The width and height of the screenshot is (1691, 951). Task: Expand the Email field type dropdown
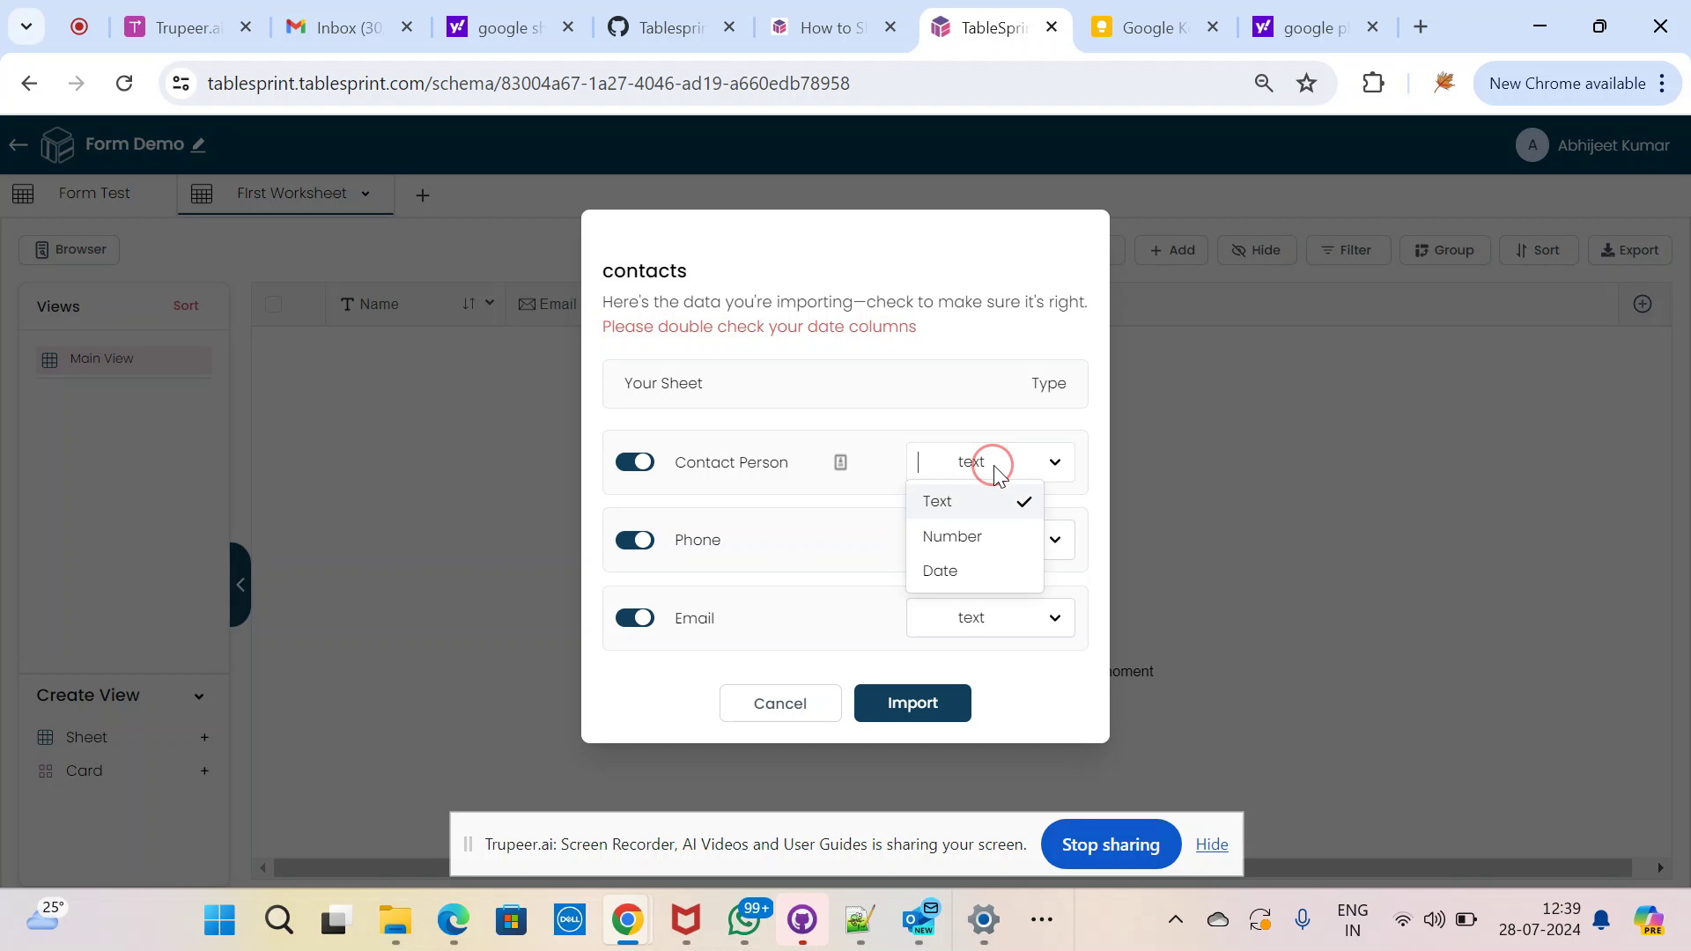[x=1056, y=618]
